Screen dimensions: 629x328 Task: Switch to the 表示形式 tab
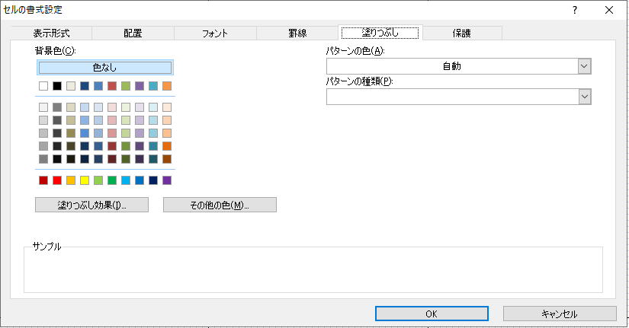(52, 33)
